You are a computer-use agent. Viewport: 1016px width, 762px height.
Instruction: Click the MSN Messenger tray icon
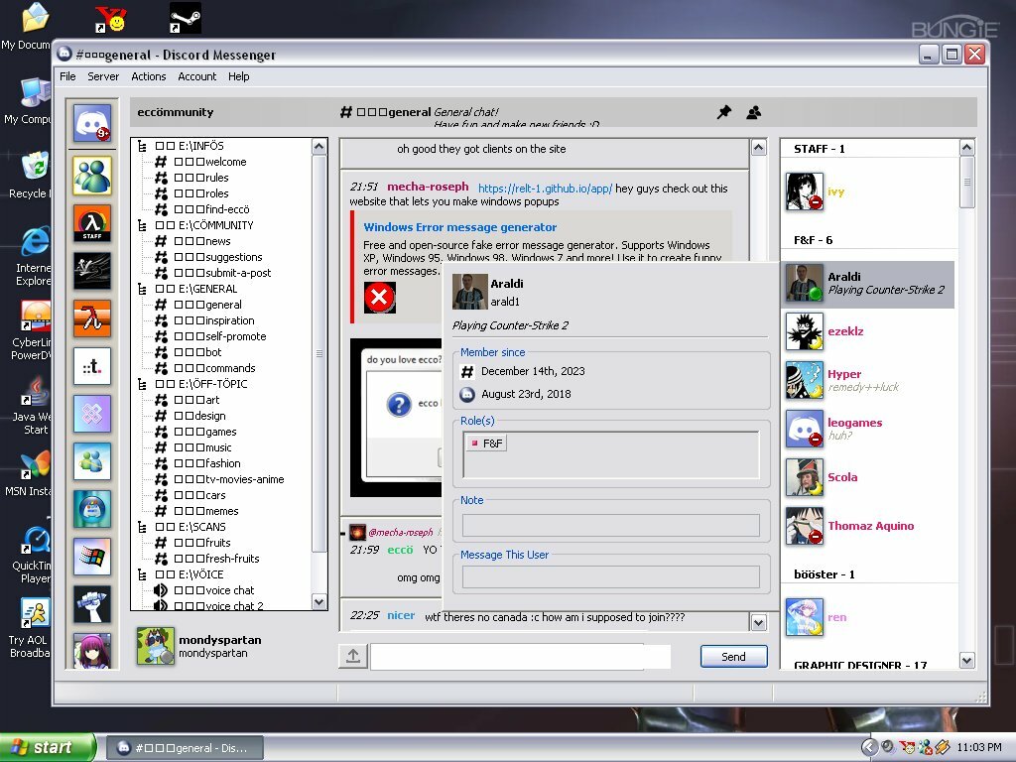click(x=926, y=747)
